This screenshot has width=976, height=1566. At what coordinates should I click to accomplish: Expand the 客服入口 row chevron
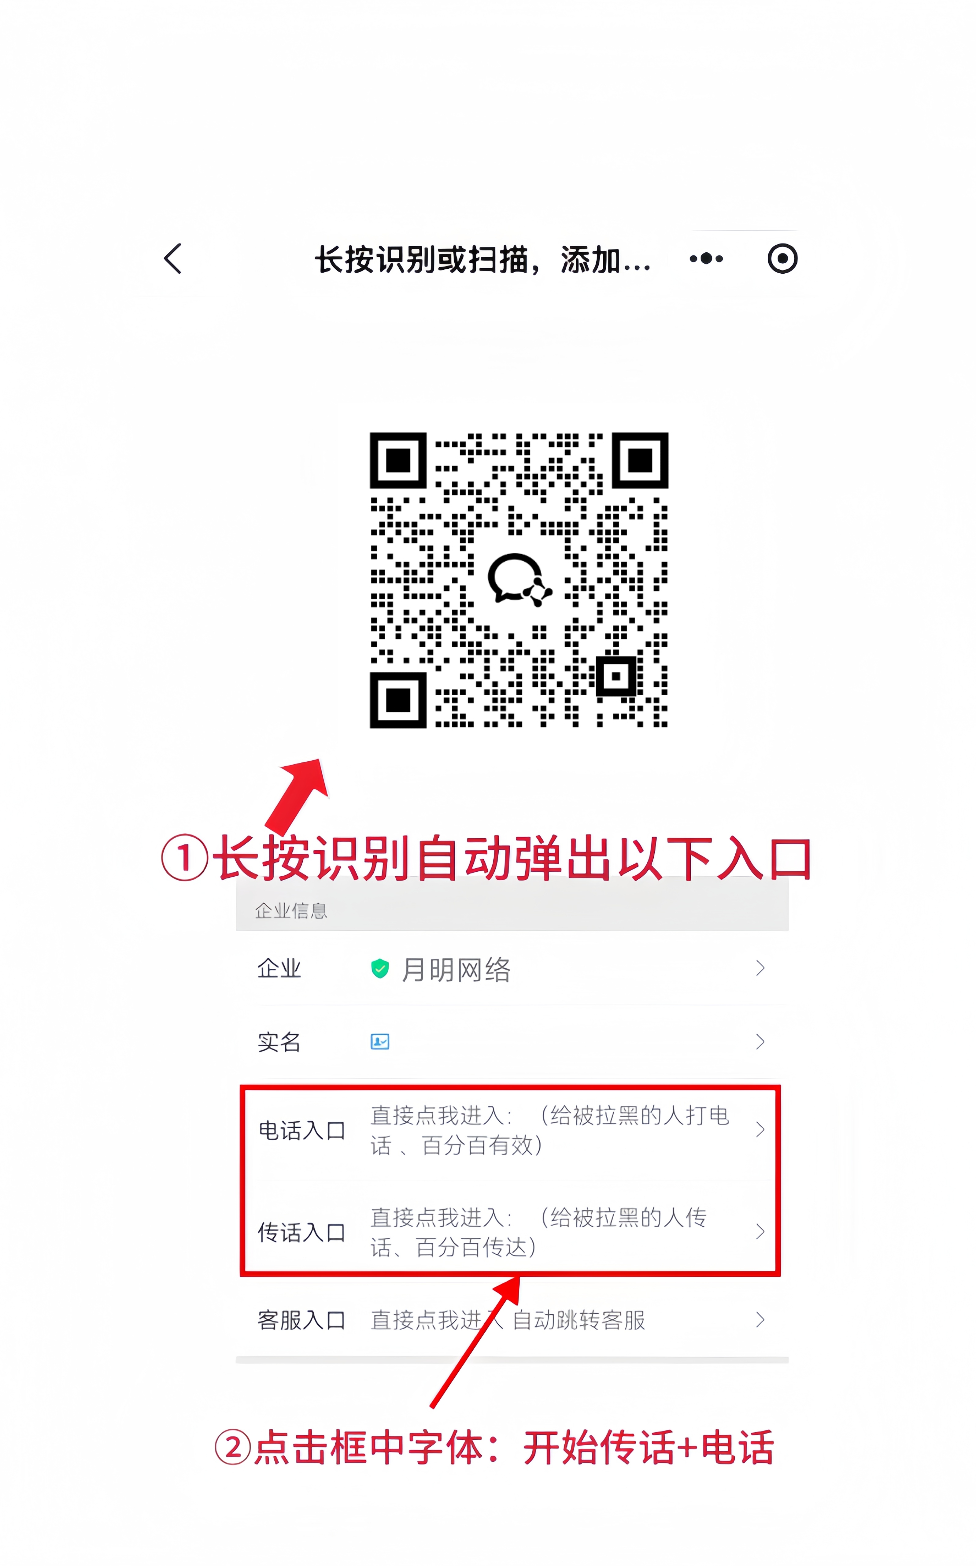[x=760, y=1320]
